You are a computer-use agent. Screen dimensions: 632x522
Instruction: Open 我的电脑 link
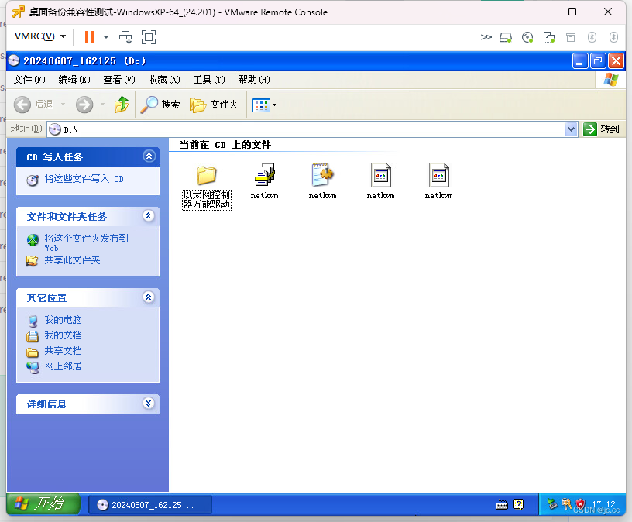(x=63, y=320)
